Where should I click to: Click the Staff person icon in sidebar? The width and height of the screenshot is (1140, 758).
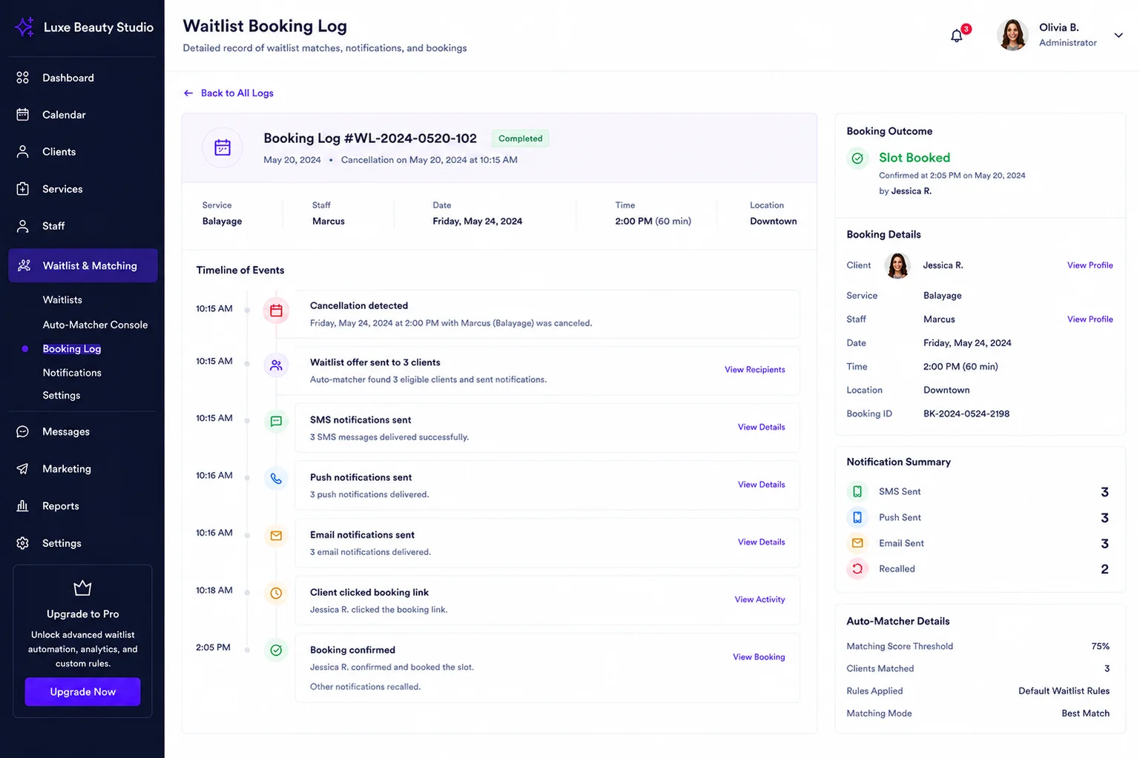click(x=23, y=226)
